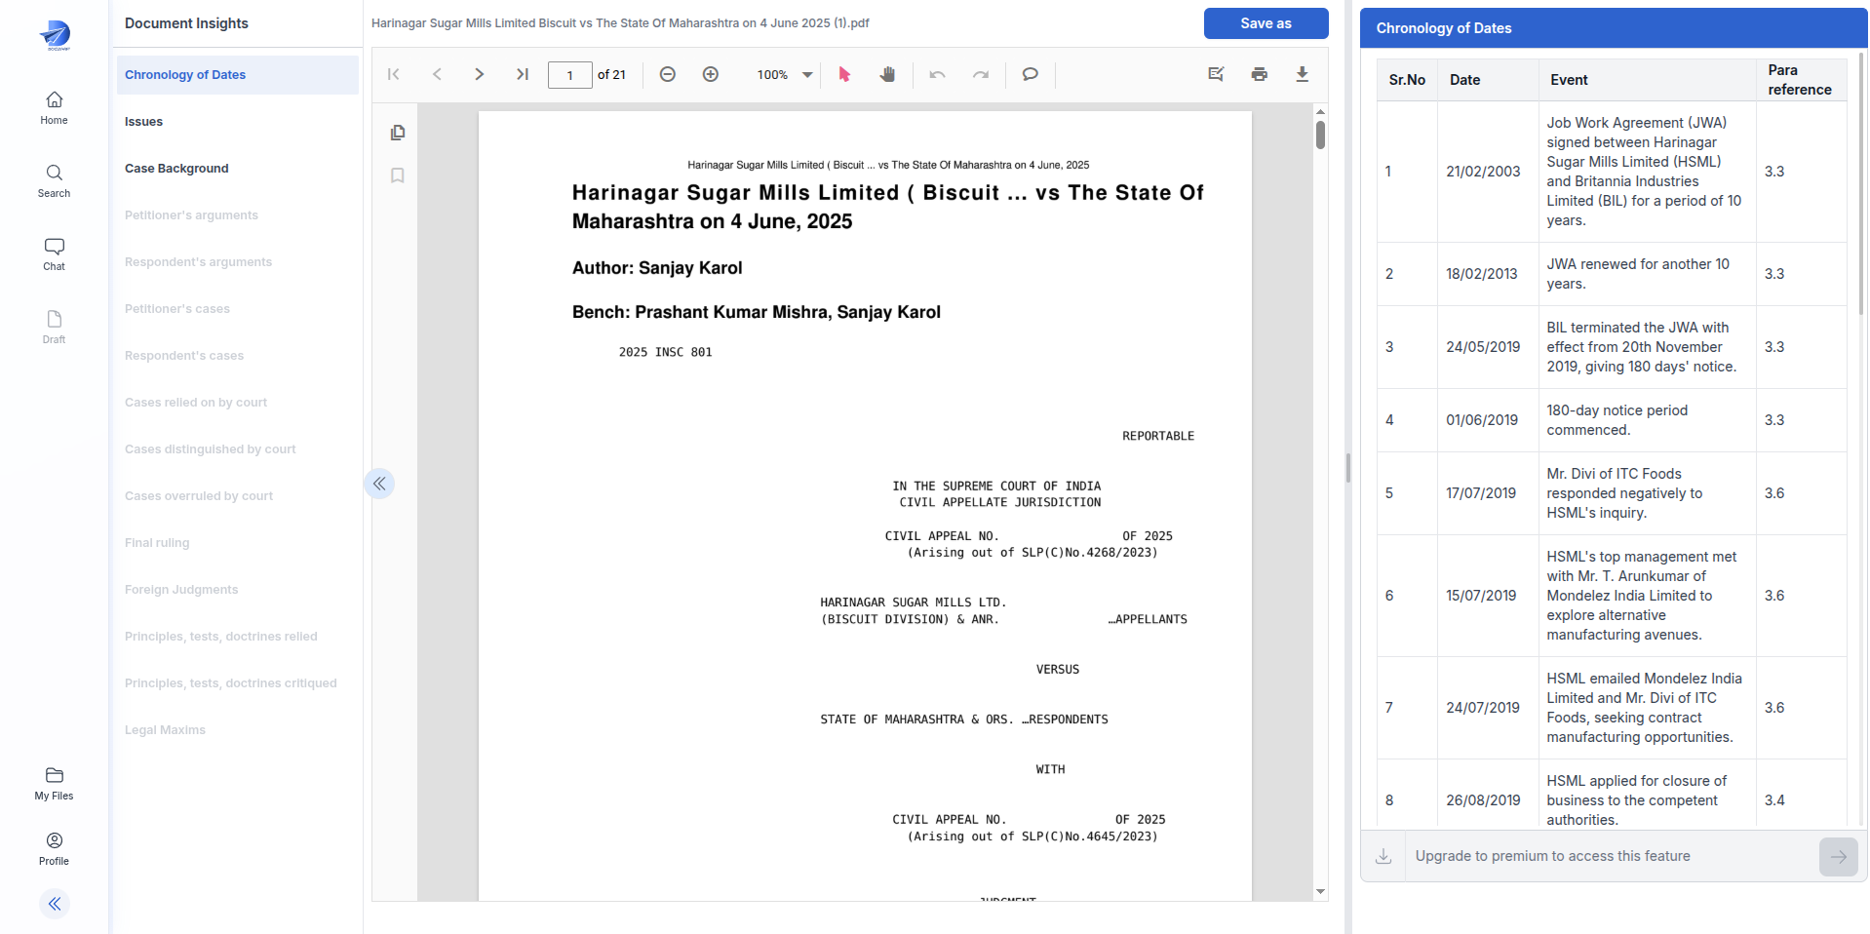Undo the last action in viewer
Image resolution: width=1870 pixels, height=934 pixels.
click(938, 74)
